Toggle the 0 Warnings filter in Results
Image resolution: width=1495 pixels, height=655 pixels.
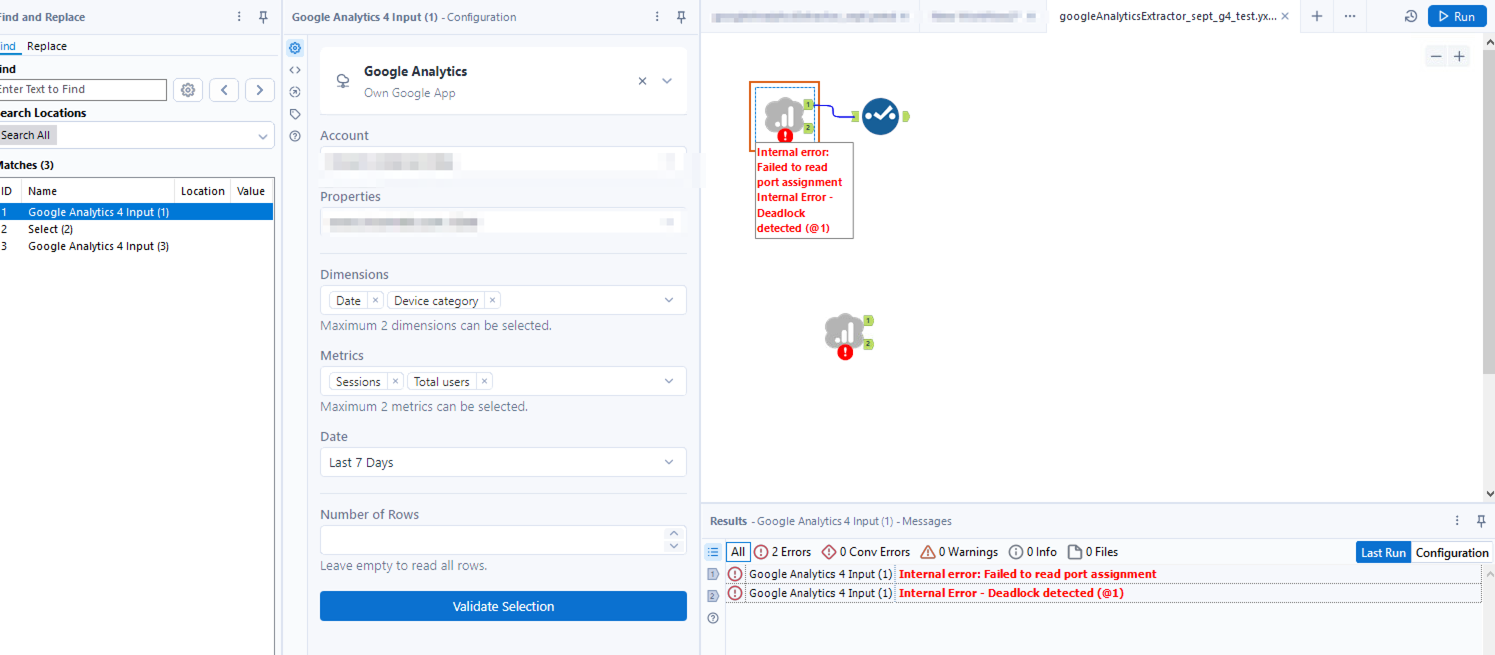pos(959,551)
